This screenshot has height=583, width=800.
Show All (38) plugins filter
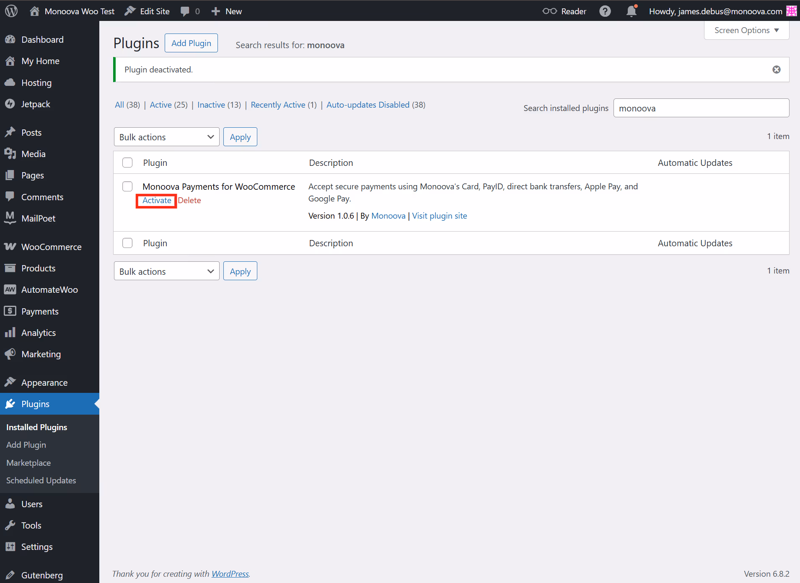(x=127, y=105)
